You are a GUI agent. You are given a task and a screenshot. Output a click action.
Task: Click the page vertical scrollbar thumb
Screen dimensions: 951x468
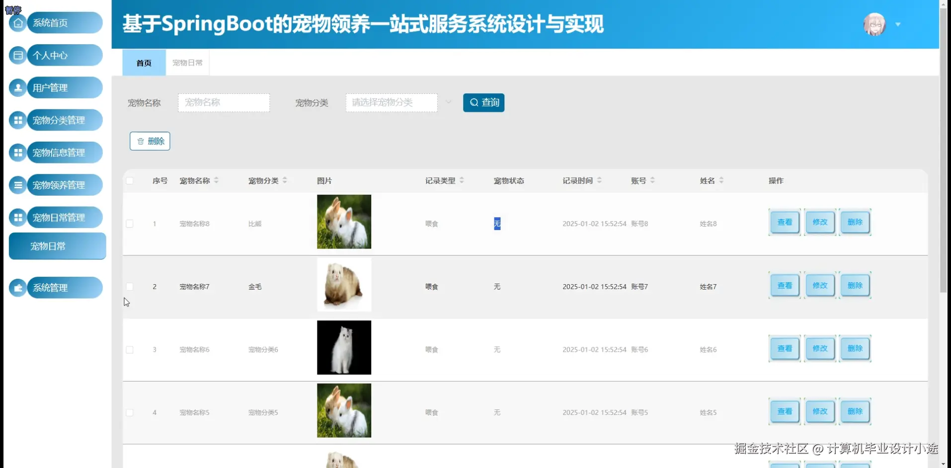coord(943,149)
